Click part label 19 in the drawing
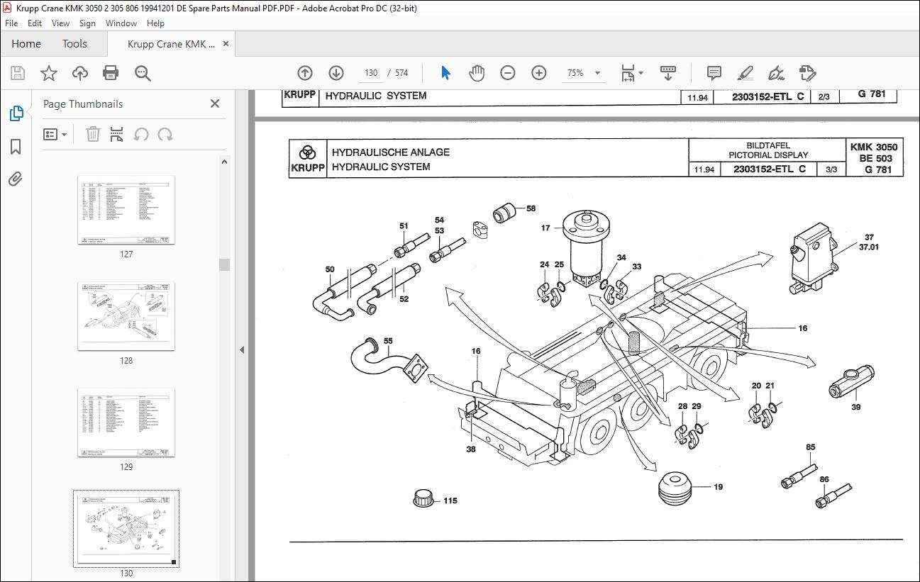Screen dimensions: 920x582 click(718, 487)
